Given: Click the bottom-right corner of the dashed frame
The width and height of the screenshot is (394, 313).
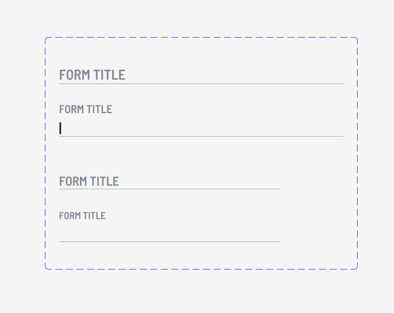Looking at the screenshot, I should click(356, 268).
